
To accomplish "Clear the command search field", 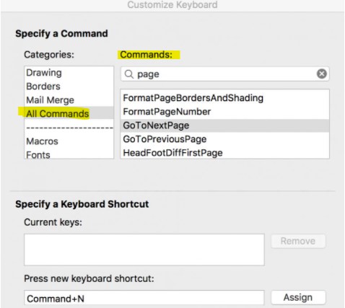I will [322, 74].
